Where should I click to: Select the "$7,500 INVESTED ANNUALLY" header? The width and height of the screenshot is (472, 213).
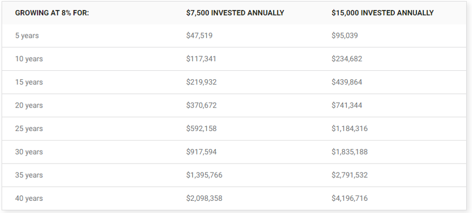coord(235,13)
